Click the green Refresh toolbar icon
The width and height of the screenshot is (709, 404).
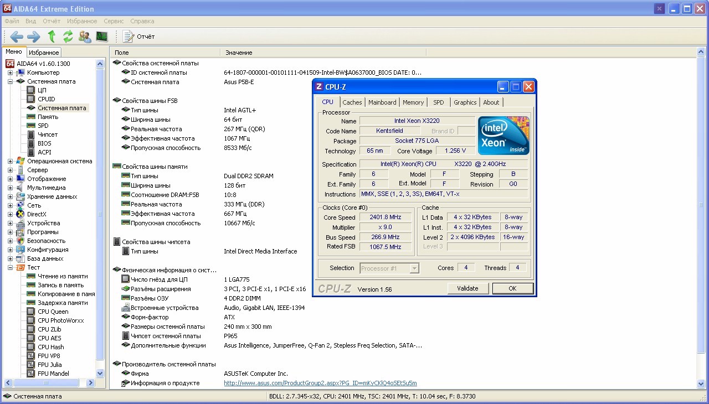point(68,37)
